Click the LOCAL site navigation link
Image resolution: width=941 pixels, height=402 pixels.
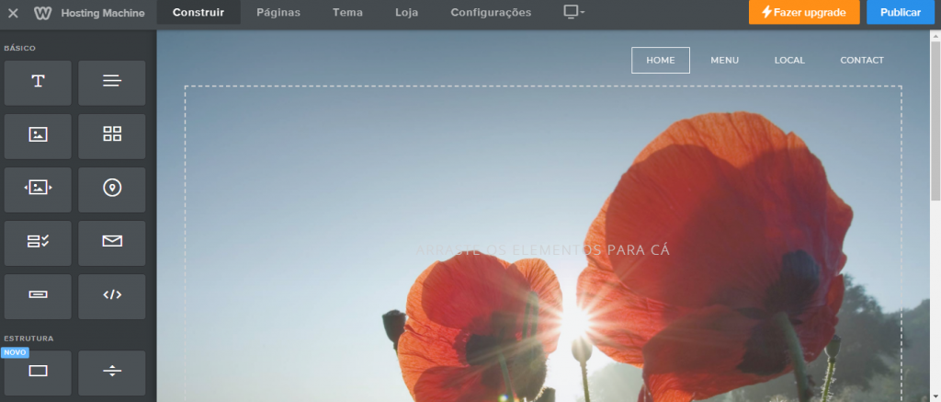[789, 60]
